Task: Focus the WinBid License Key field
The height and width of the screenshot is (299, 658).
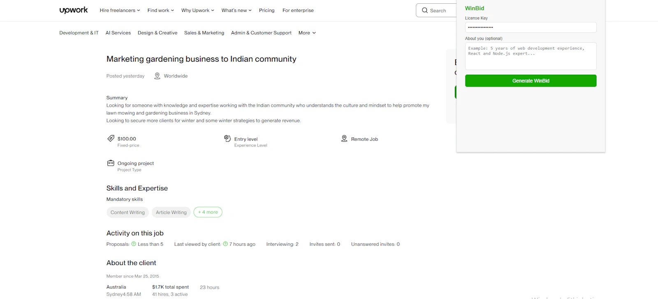Action: 531,27
